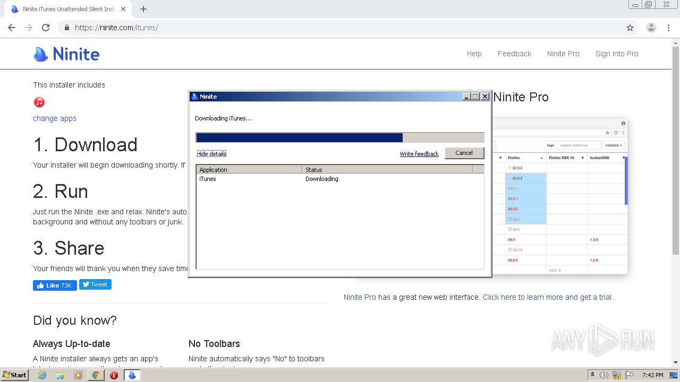This screenshot has width=680, height=382.
Task: Sort by Status column header
Action: pyautogui.click(x=388, y=170)
